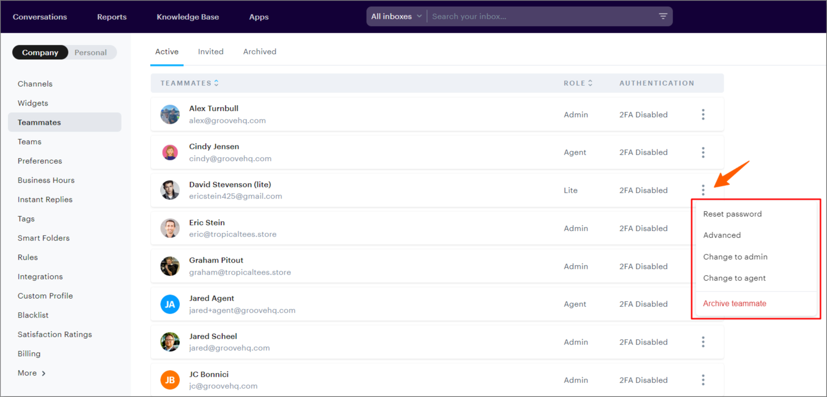This screenshot has width=827, height=397.
Task: Click email cindy@groovehq.com
Action: 230,159
